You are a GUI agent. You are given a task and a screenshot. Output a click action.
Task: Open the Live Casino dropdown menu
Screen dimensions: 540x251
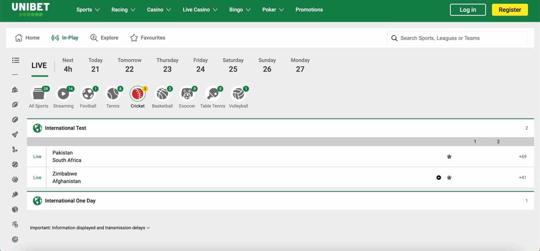[200, 9]
